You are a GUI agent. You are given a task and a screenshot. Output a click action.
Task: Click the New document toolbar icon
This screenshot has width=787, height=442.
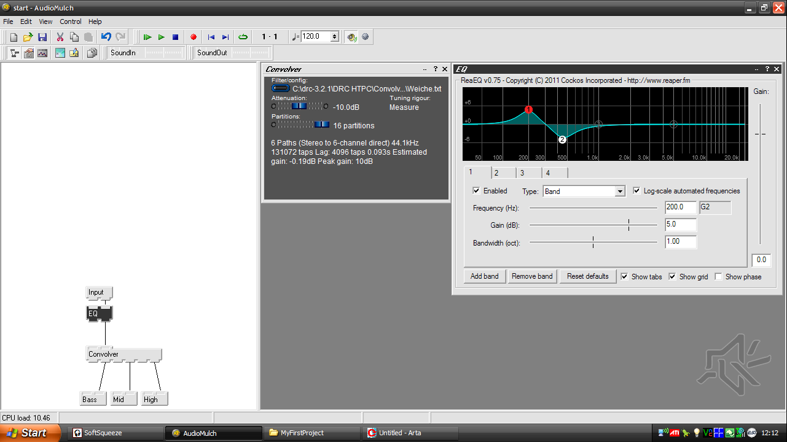[14, 37]
